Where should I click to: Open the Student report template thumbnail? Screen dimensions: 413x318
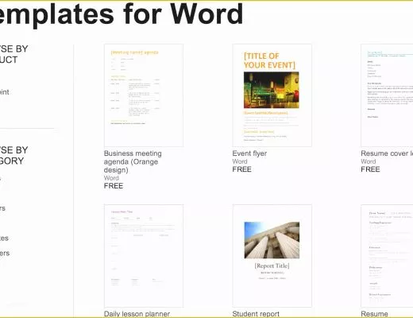(272, 256)
